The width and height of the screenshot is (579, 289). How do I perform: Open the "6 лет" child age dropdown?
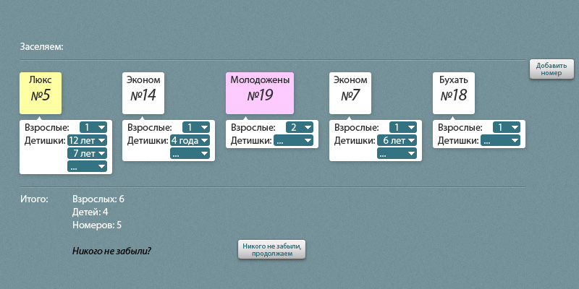[397, 140]
